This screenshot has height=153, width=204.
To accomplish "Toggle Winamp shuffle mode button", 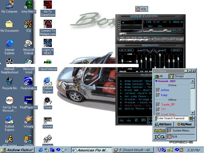I will pyautogui.click(x=164, y=39).
